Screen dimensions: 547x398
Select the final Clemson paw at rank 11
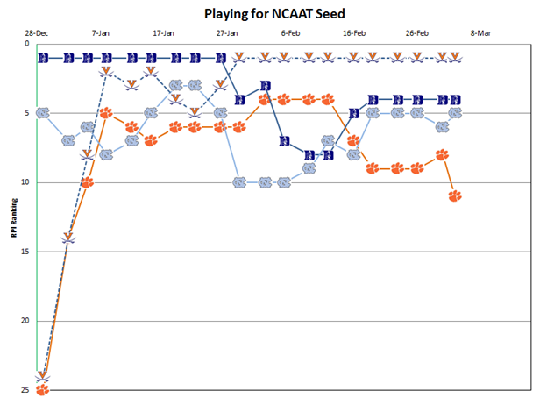454,195
